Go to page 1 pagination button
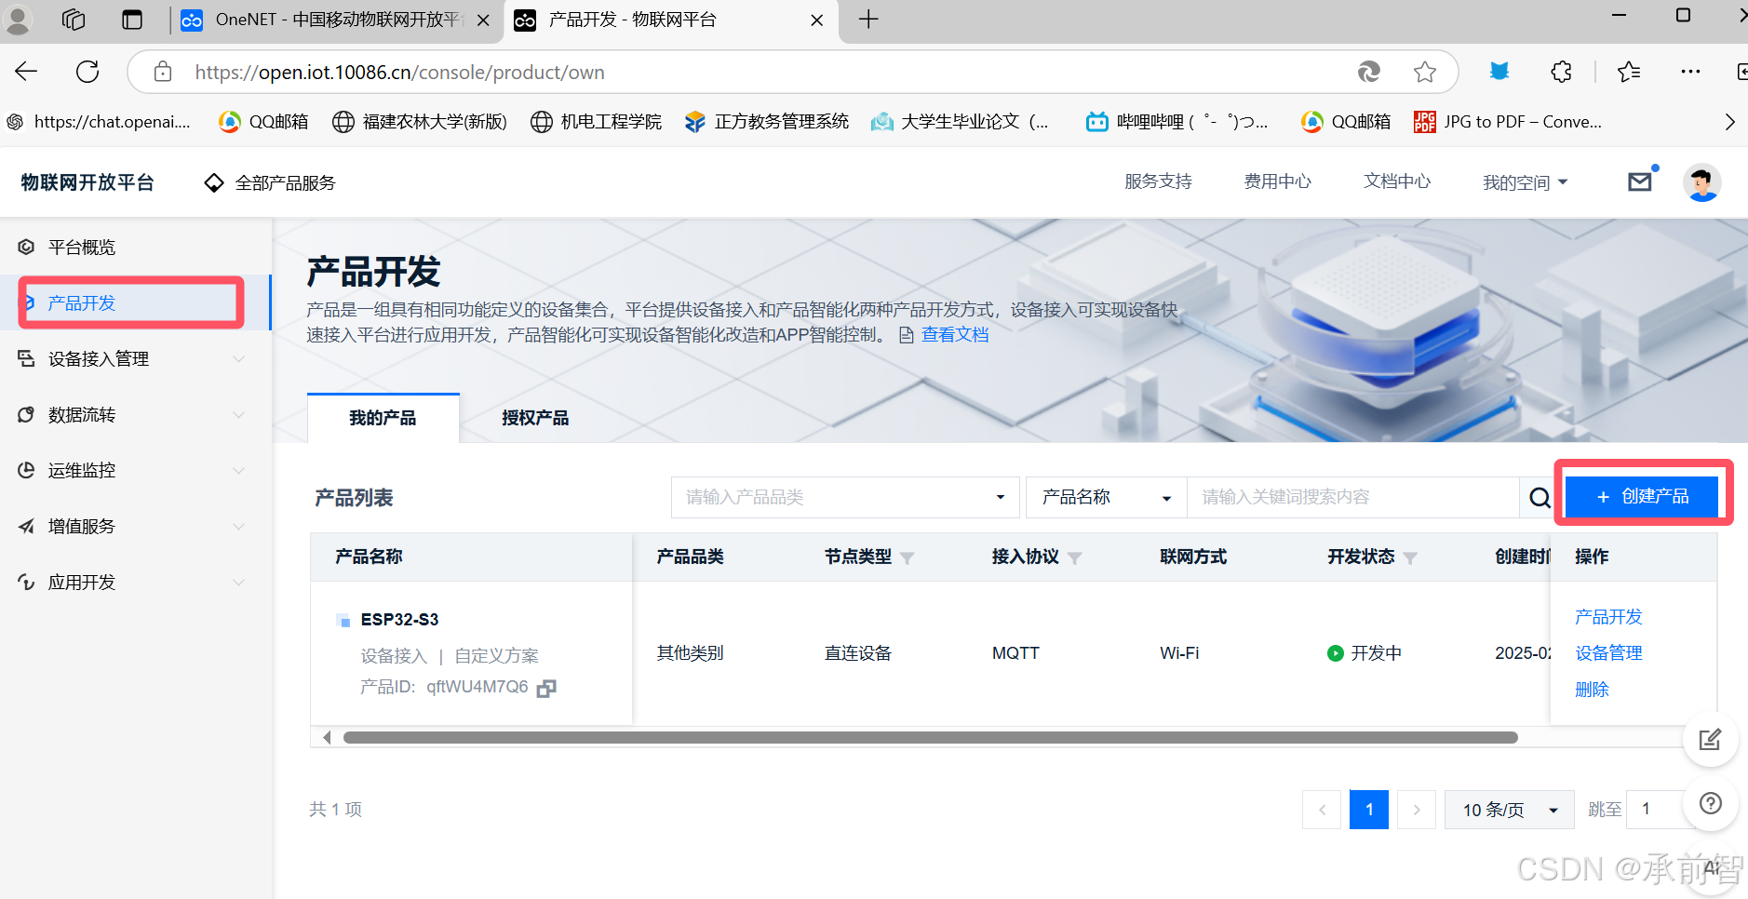Screen dimensions: 1748x899 pyautogui.click(x=1369, y=810)
